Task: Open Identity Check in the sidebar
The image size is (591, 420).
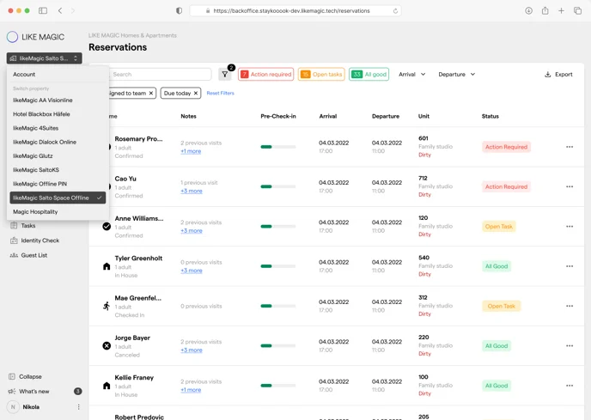Action: tap(34, 240)
